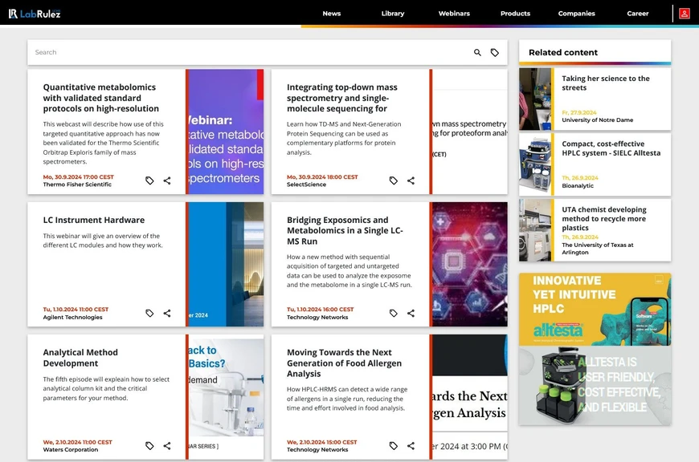Viewport: 699px width, 462px height.
Task: Click the search magnifier icon
Action: point(477,52)
